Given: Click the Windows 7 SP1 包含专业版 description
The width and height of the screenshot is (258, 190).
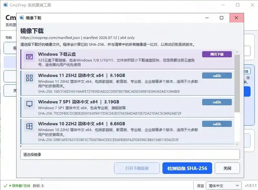Looking at the screenshot, I should pyautogui.click(x=82, y=108).
